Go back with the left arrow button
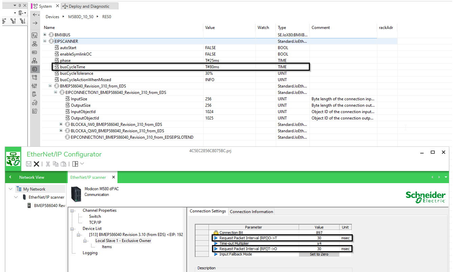Viewport: 453px width, 272px height. pos(35,15)
